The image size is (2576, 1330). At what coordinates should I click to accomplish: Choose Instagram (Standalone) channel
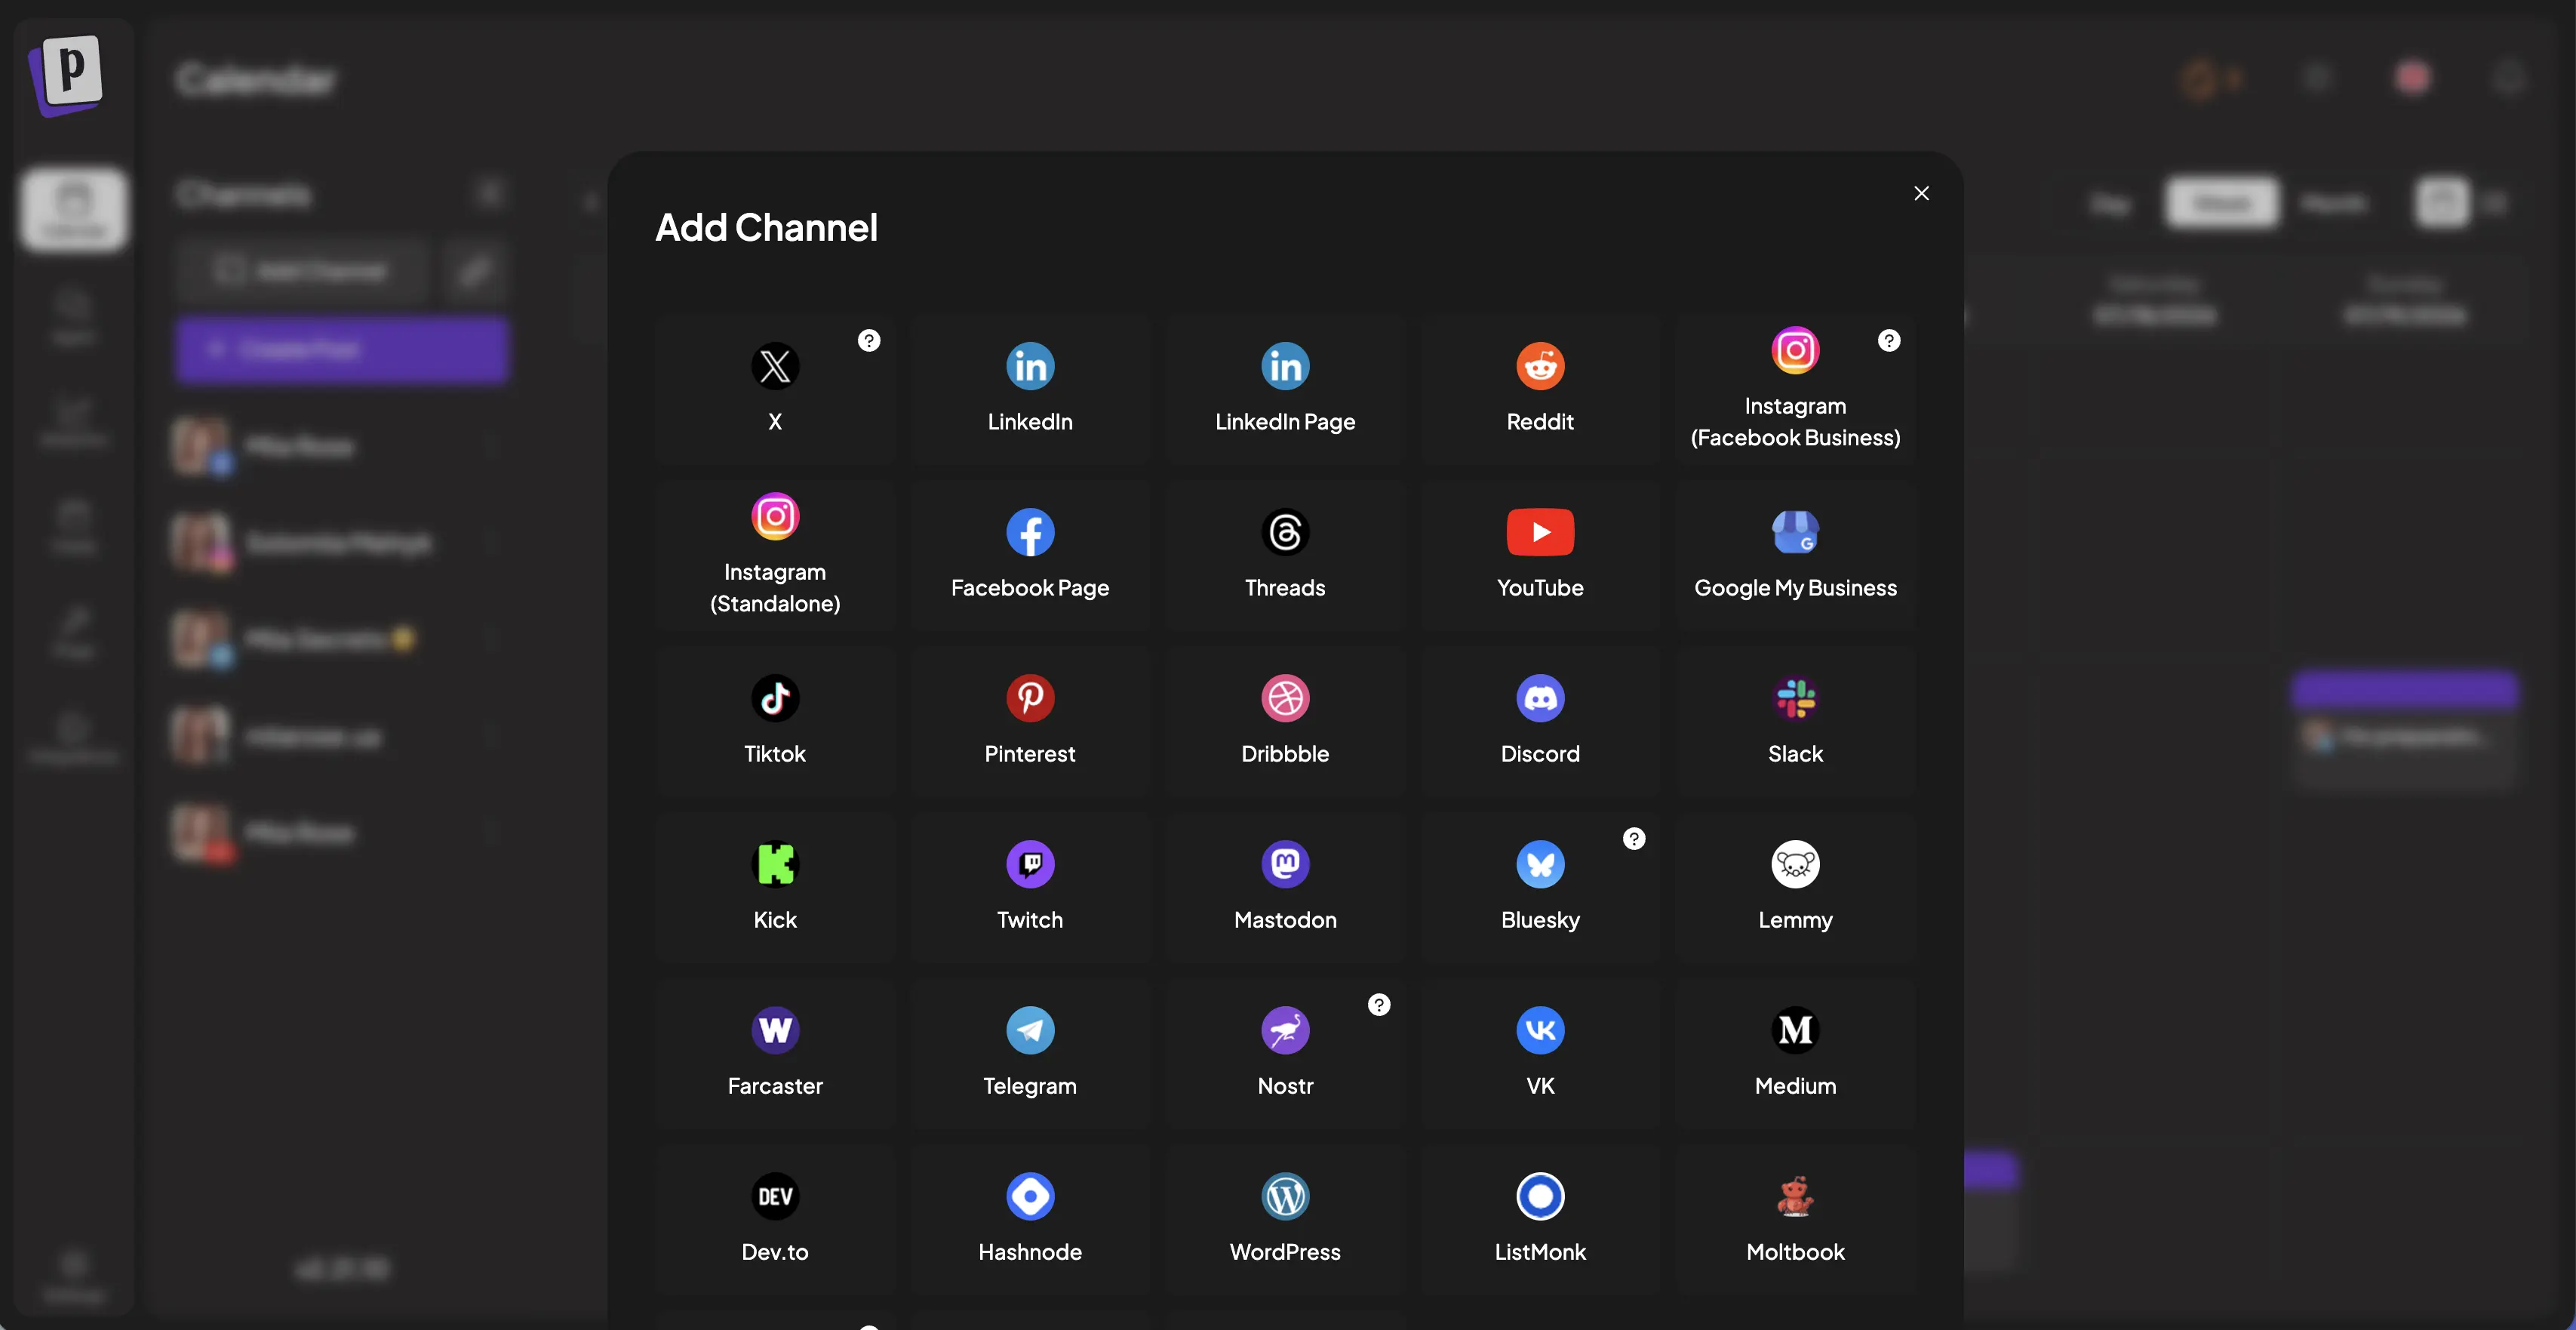tap(775, 556)
